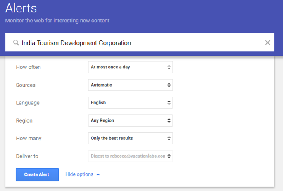Click the "Sources" label text
The width and height of the screenshot is (283, 191).
pos(26,85)
